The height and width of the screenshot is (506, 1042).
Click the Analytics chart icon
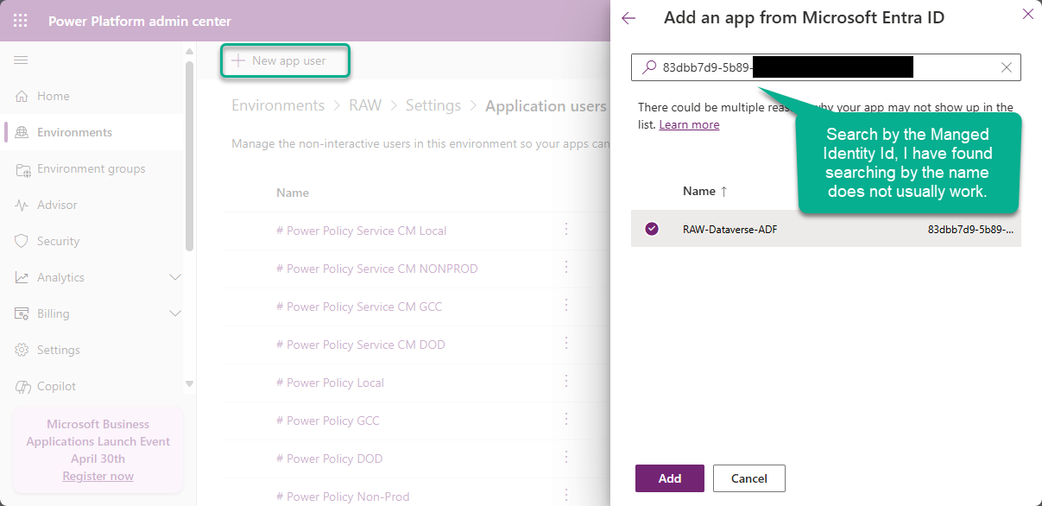click(22, 277)
